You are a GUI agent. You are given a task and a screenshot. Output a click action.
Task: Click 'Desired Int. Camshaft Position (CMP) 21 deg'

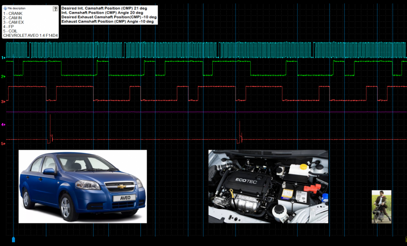click(104, 8)
